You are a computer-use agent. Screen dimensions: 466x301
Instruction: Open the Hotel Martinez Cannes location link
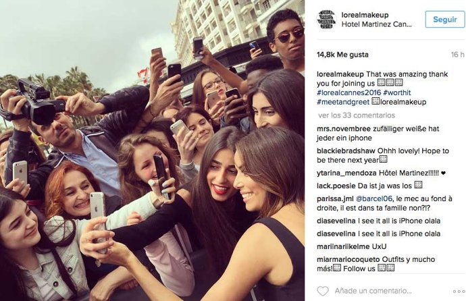[x=377, y=24]
